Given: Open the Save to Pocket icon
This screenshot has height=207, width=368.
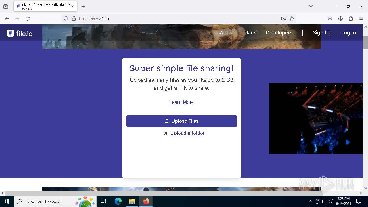Looking at the screenshot, I should point(330,19).
